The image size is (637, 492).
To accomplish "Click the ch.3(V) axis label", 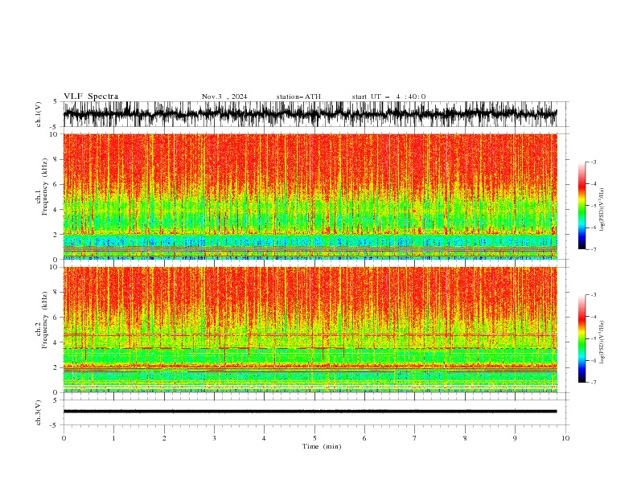I will tap(39, 412).
